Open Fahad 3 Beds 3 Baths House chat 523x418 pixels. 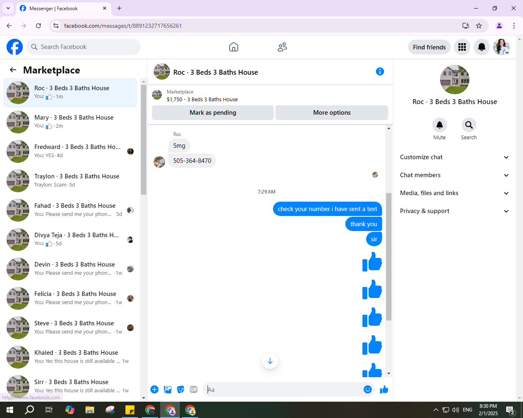pos(70,210)
